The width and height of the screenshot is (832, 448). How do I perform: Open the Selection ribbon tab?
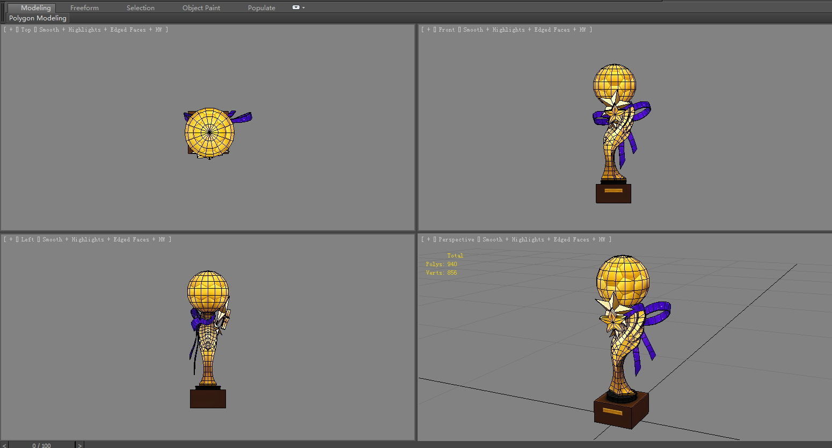click(140, 8)
